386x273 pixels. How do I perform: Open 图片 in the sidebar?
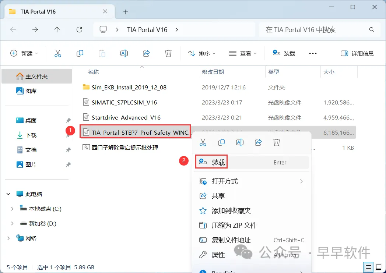tap(37, 164)
